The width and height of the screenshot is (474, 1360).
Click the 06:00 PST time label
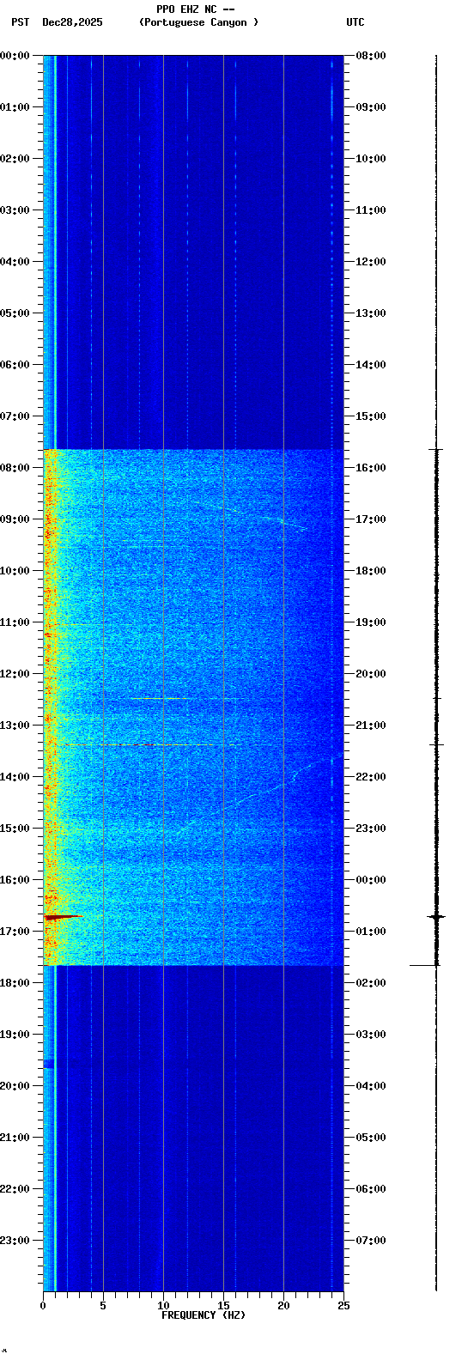coord(15,365)
